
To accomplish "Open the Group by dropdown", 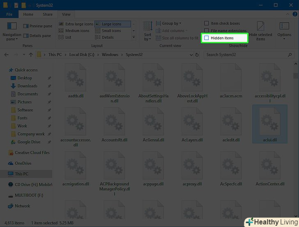I will coord(168,23).
